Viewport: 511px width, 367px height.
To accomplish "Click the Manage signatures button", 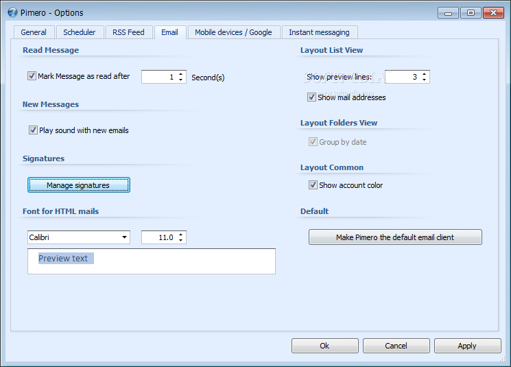I will pos(79,185).
